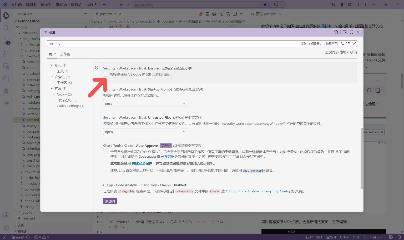Open the Accounts menu icon
The width and height of the screenshot is (404, 240).
[6, 215]
